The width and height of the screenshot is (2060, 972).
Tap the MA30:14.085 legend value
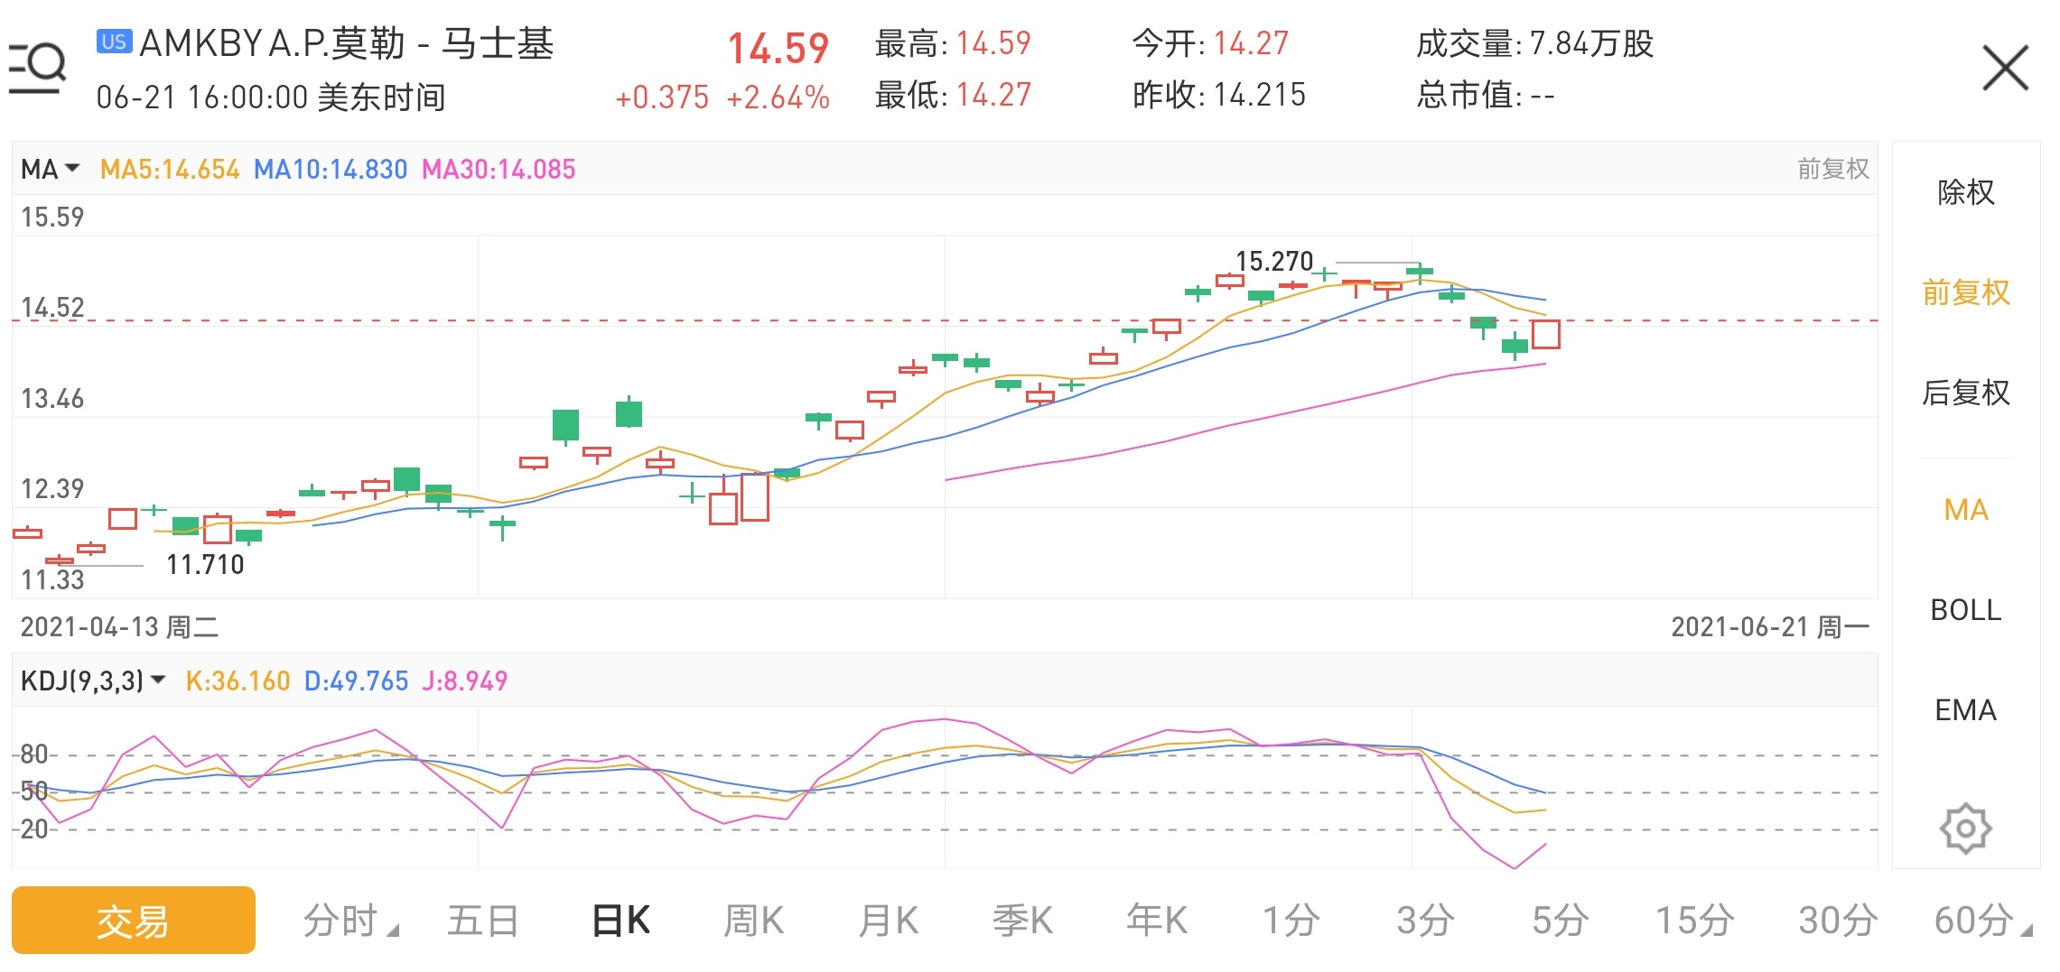click(x=499, y=169)
